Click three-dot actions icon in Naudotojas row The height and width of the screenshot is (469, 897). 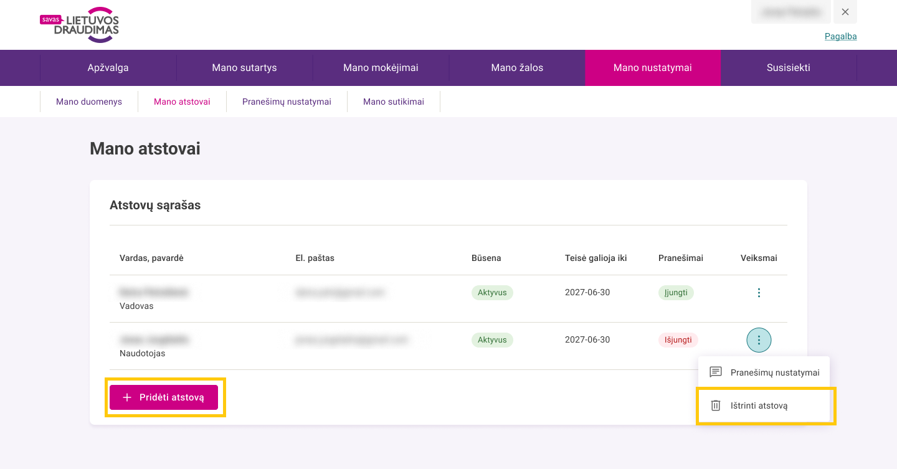coord(759,340)
